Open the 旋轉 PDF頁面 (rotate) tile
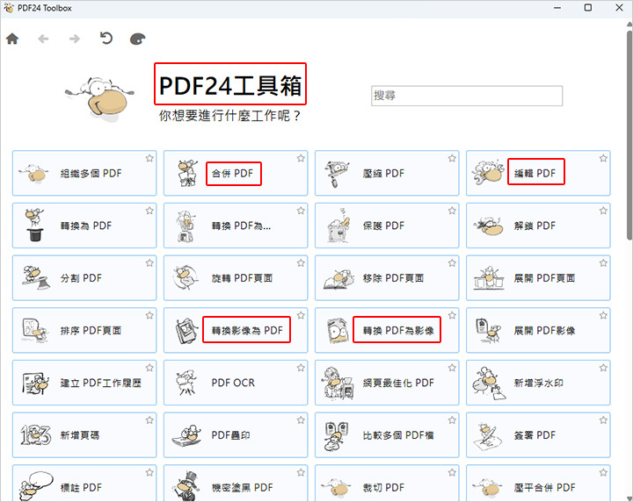633x502 pixels. point(236,278)
